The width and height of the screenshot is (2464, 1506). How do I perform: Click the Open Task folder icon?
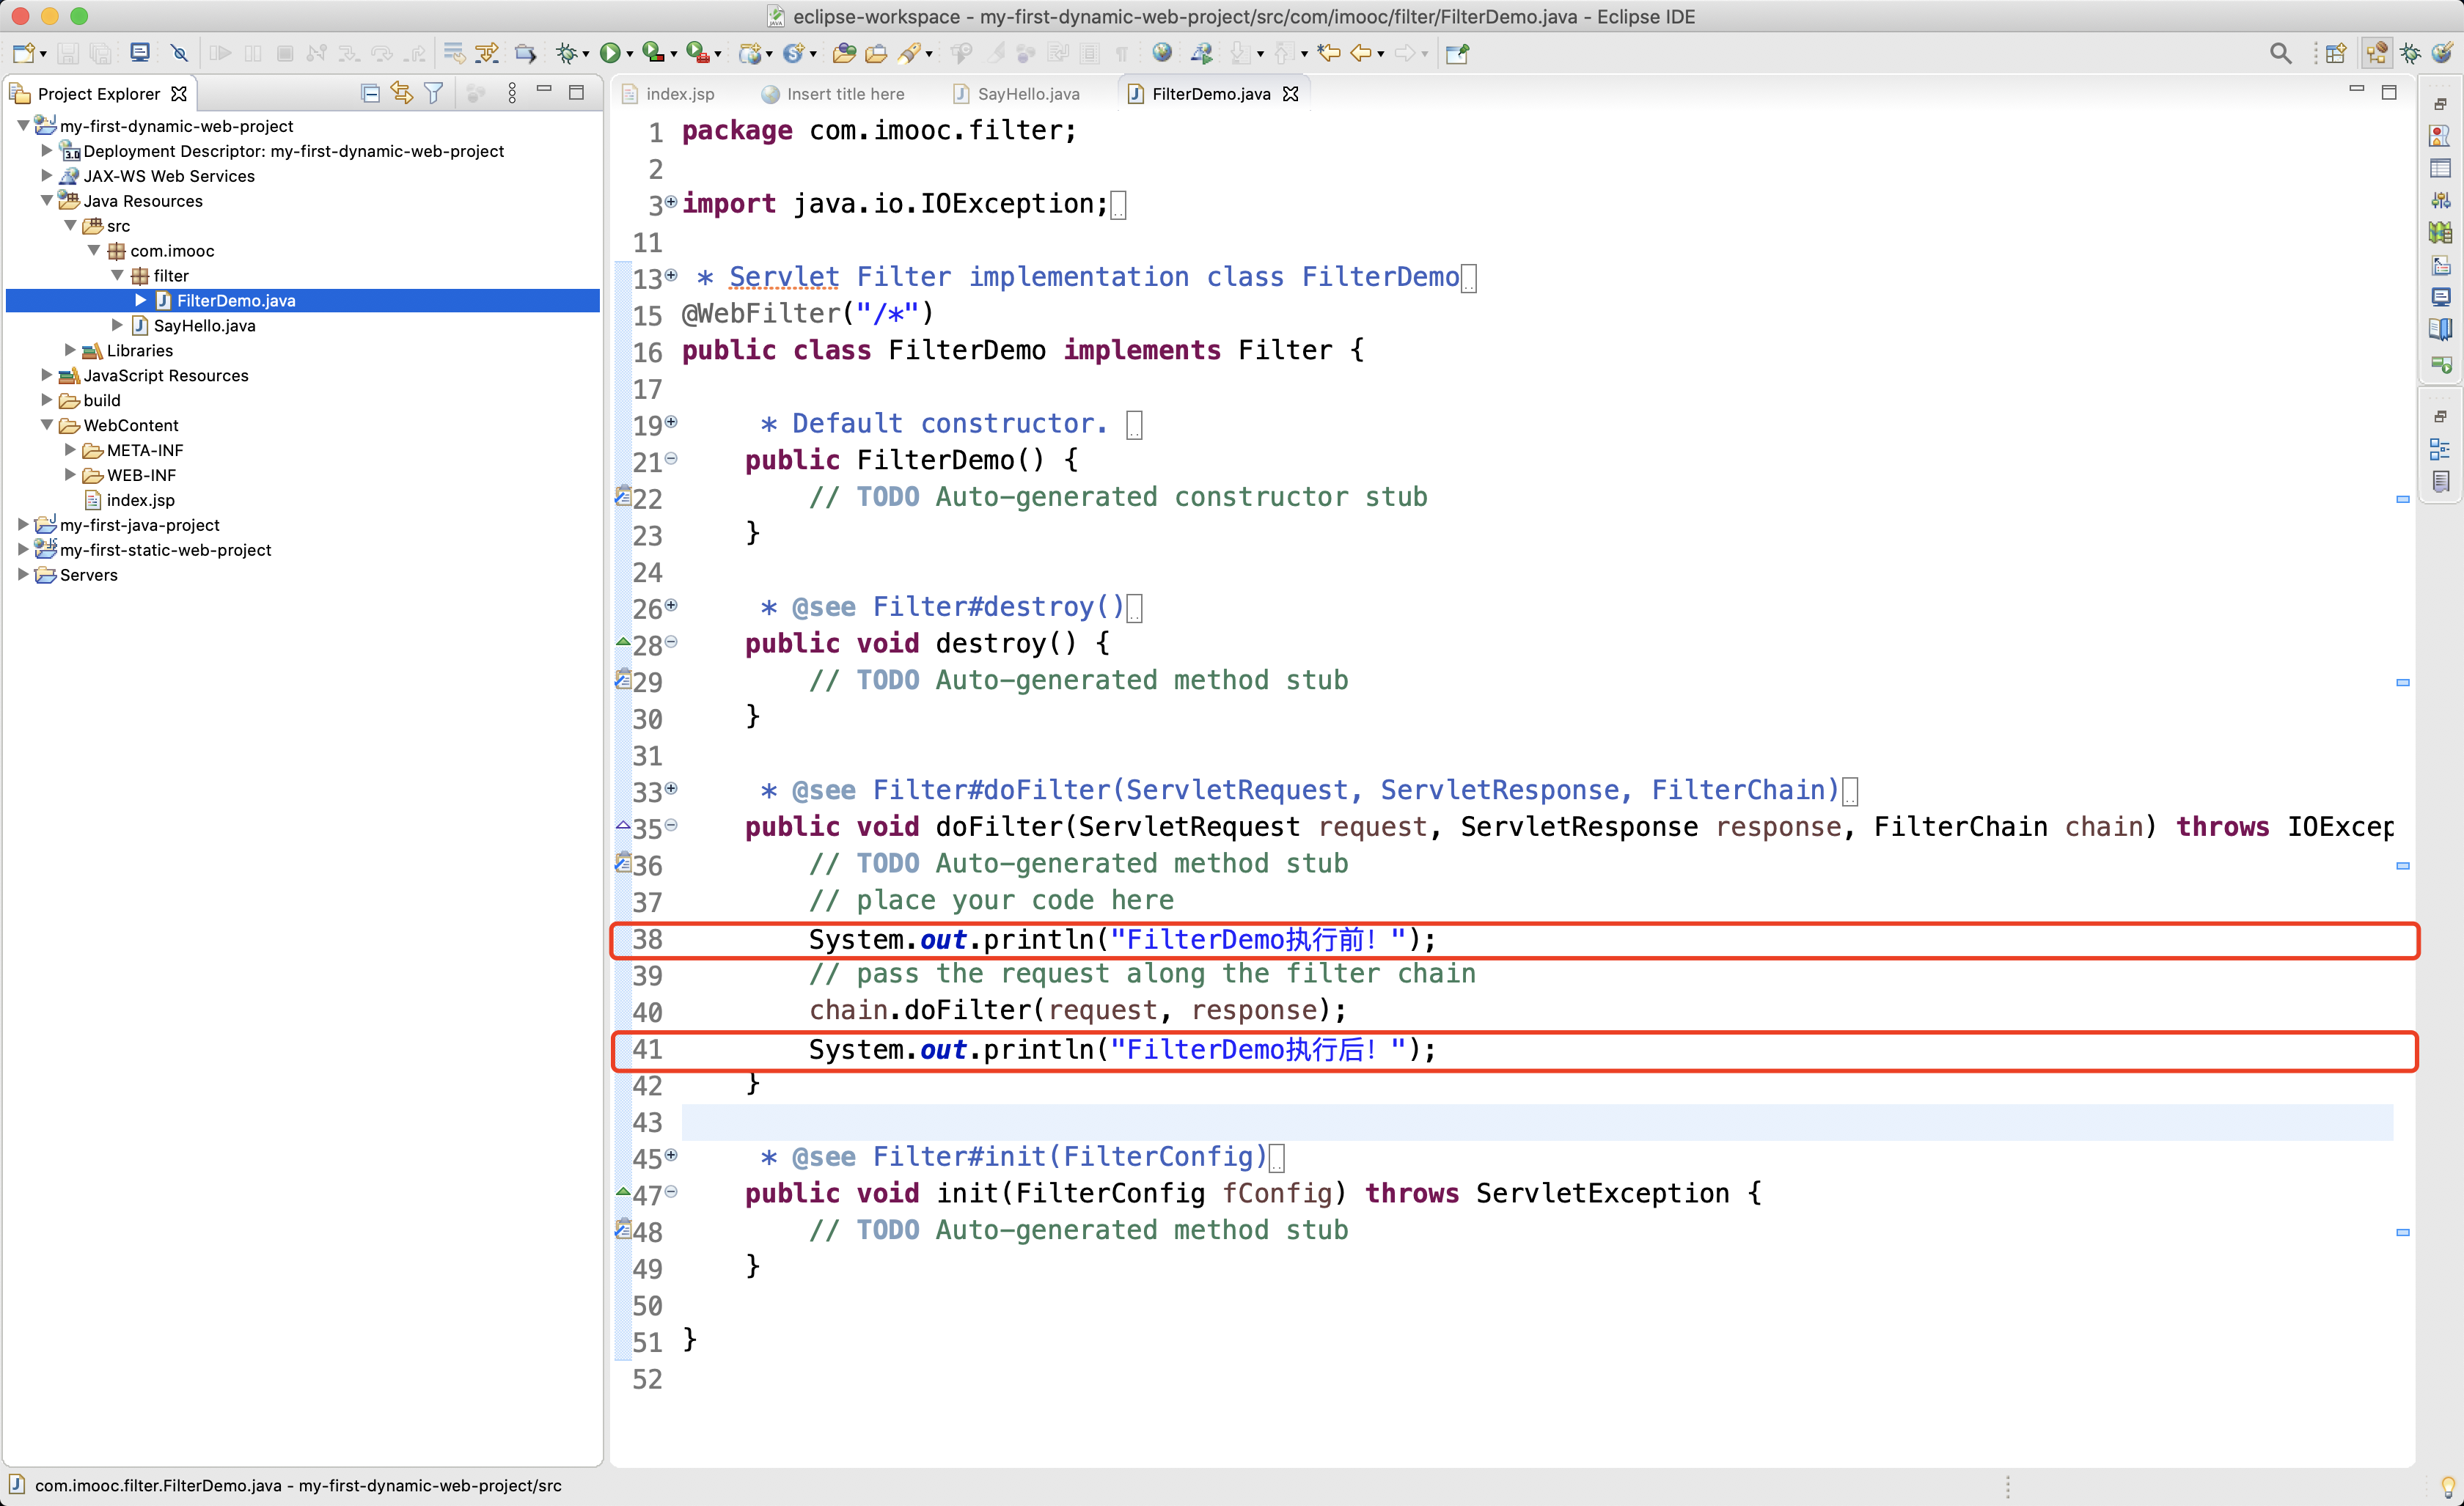coord(876,53)
